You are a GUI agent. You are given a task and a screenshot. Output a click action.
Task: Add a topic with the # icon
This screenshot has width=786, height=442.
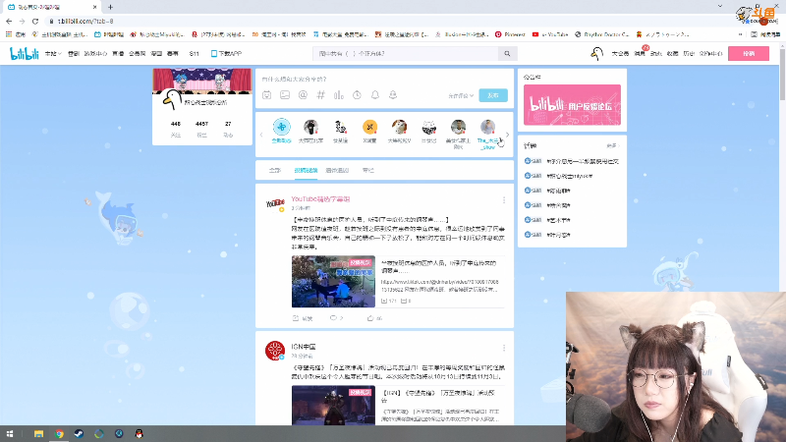(321, 95)
